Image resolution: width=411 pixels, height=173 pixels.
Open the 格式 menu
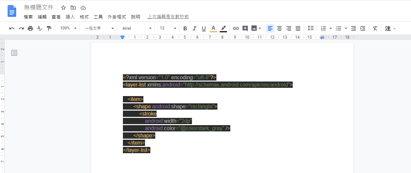pyautogui.click(x=84, y=17)
